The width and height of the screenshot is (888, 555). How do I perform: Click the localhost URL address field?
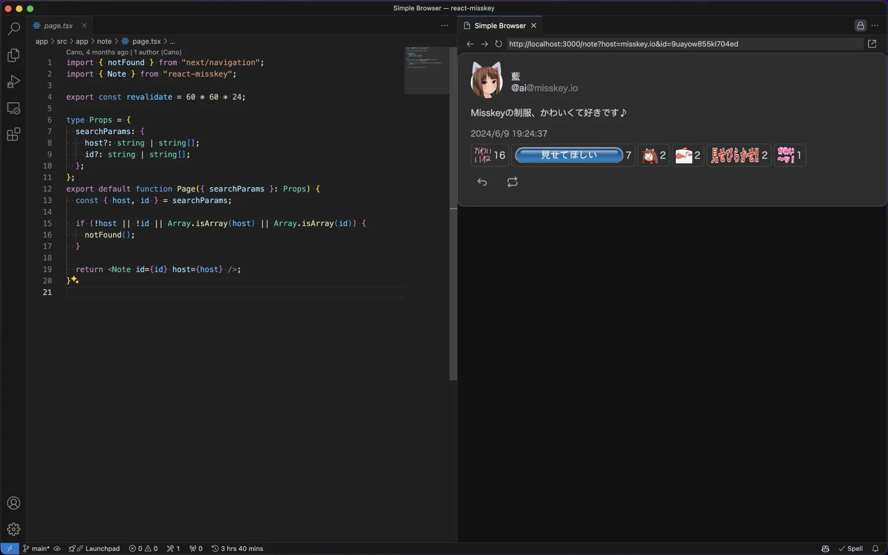pyautogui.click(x=683, y=44)
